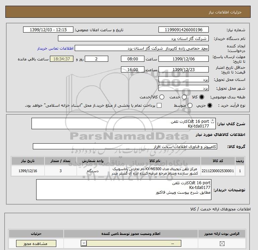The image size is (258, 250).
Task: Select the کالا/خدمت radio button
Action: click(162, 97)
